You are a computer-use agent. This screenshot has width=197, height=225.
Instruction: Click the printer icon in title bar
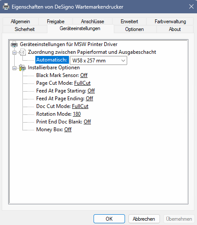pos(6,6)
